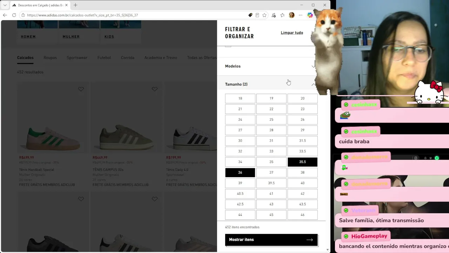Favorite the Tênis Handball Spezial with heart icon
Image resolution: width=449 pixels, height=253 pixels.
click(x=81, y=89)
